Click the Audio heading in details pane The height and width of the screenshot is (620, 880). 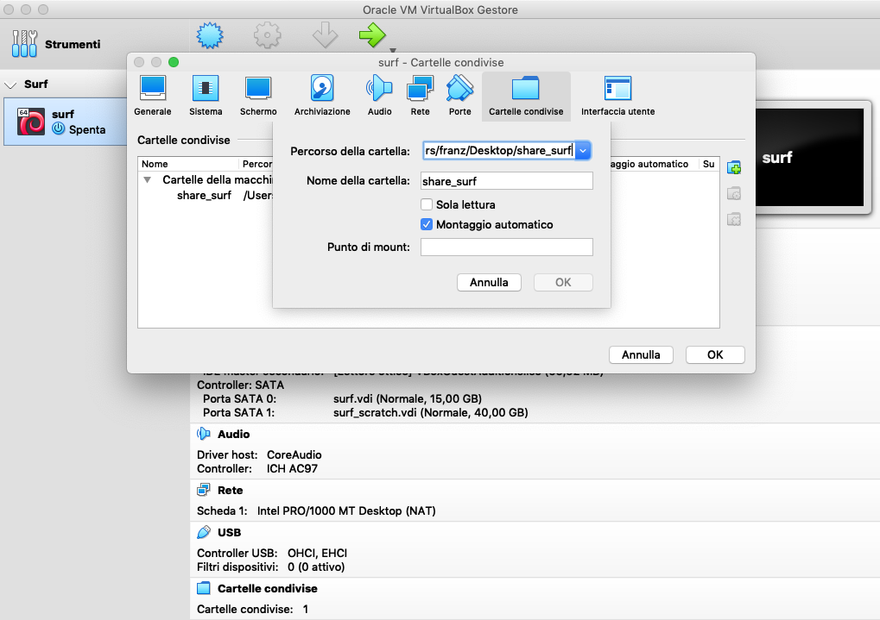(233, 434)
